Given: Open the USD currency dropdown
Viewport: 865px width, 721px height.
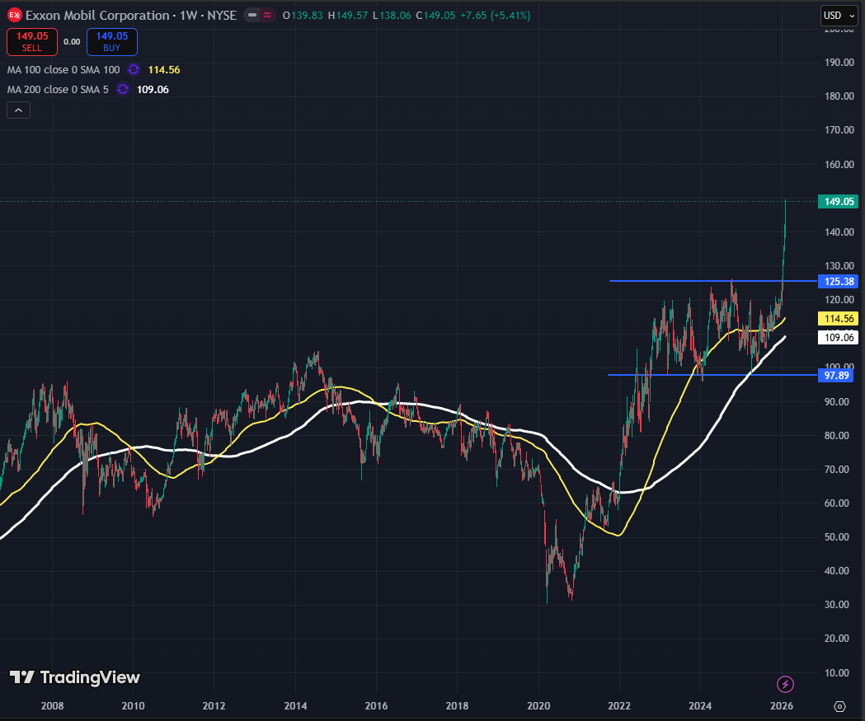Looking at the screenshot, I should pyautogui.click(x=839, y=16).
